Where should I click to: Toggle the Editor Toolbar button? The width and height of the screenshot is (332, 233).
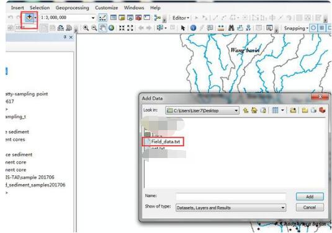[102, 18]
